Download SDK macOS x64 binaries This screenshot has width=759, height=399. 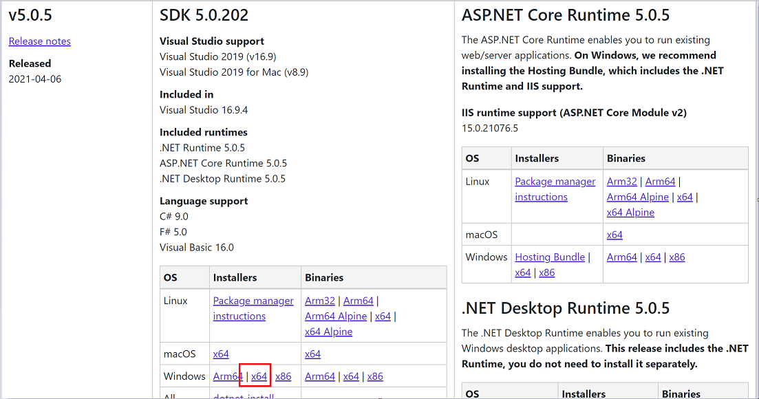[x=312, y=354]
